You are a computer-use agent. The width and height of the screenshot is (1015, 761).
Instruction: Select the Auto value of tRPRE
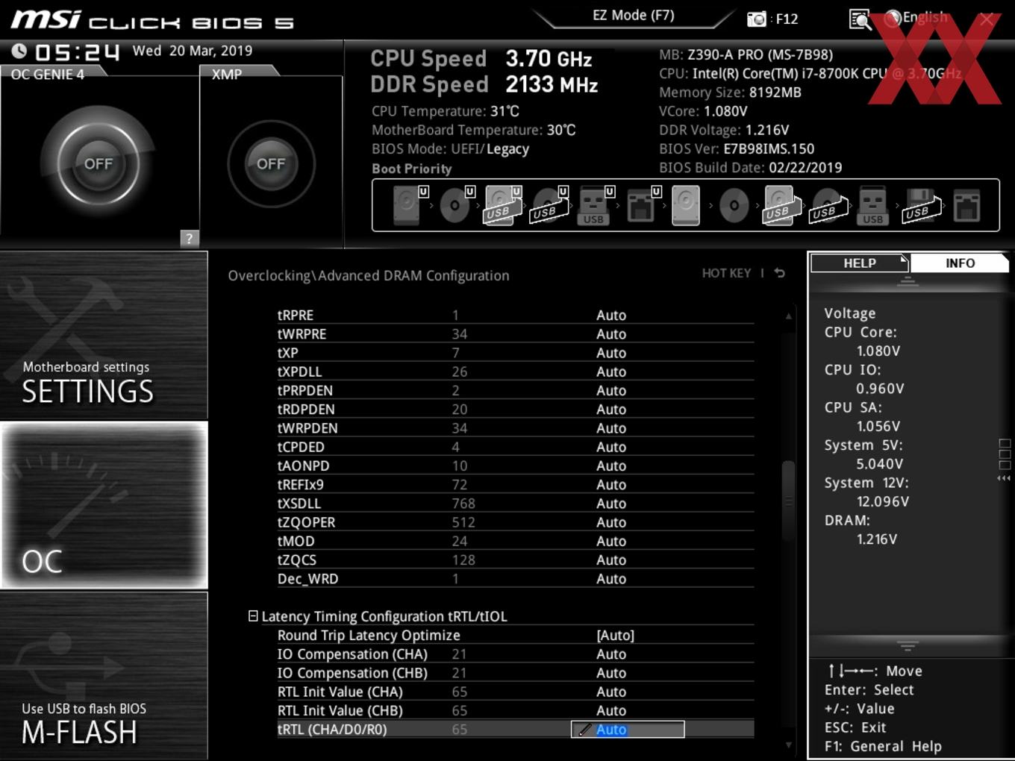tap(611, 316)
